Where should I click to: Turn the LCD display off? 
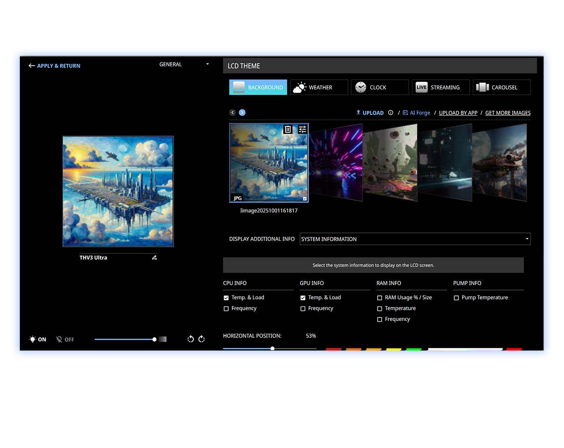65,340
